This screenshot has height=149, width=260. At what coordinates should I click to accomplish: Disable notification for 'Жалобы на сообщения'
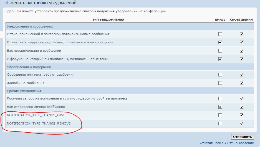241,83
